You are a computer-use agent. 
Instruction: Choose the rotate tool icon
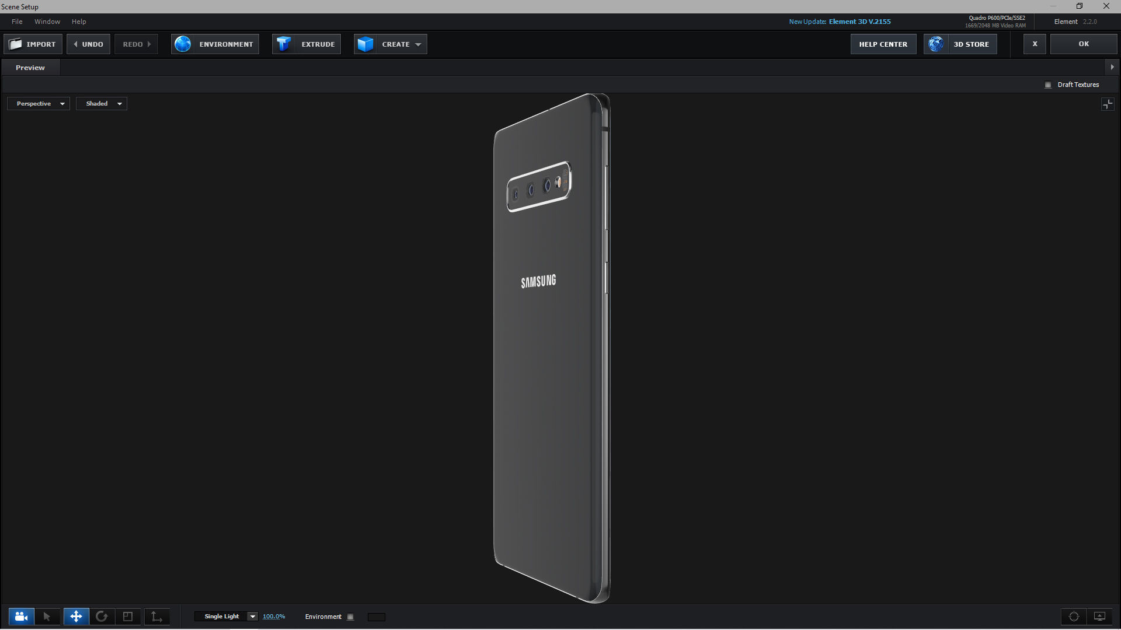tap(102, 617)
